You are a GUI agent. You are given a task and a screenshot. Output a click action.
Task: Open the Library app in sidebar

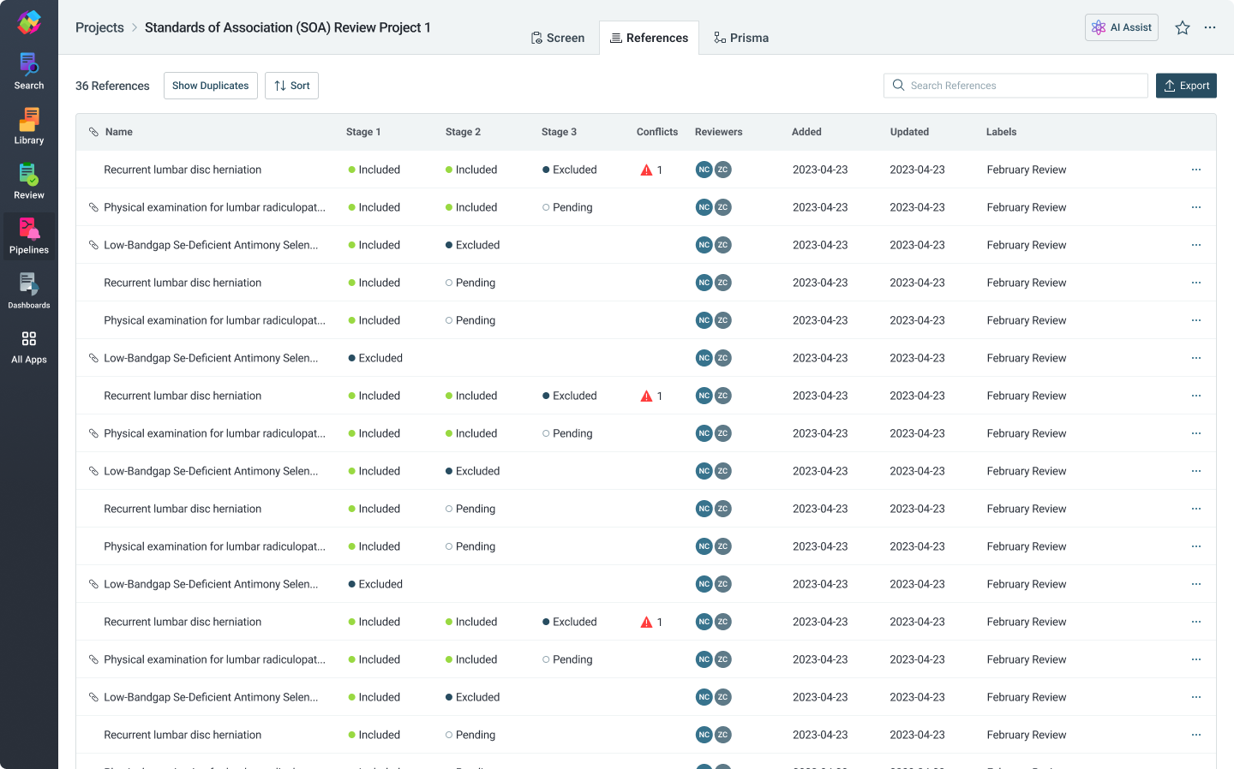[29, 127]
